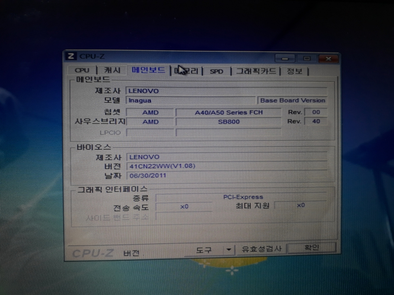394x295 pixels.
Task: Click the chipset vendor AMD field
Action: (x=150, y=112)
